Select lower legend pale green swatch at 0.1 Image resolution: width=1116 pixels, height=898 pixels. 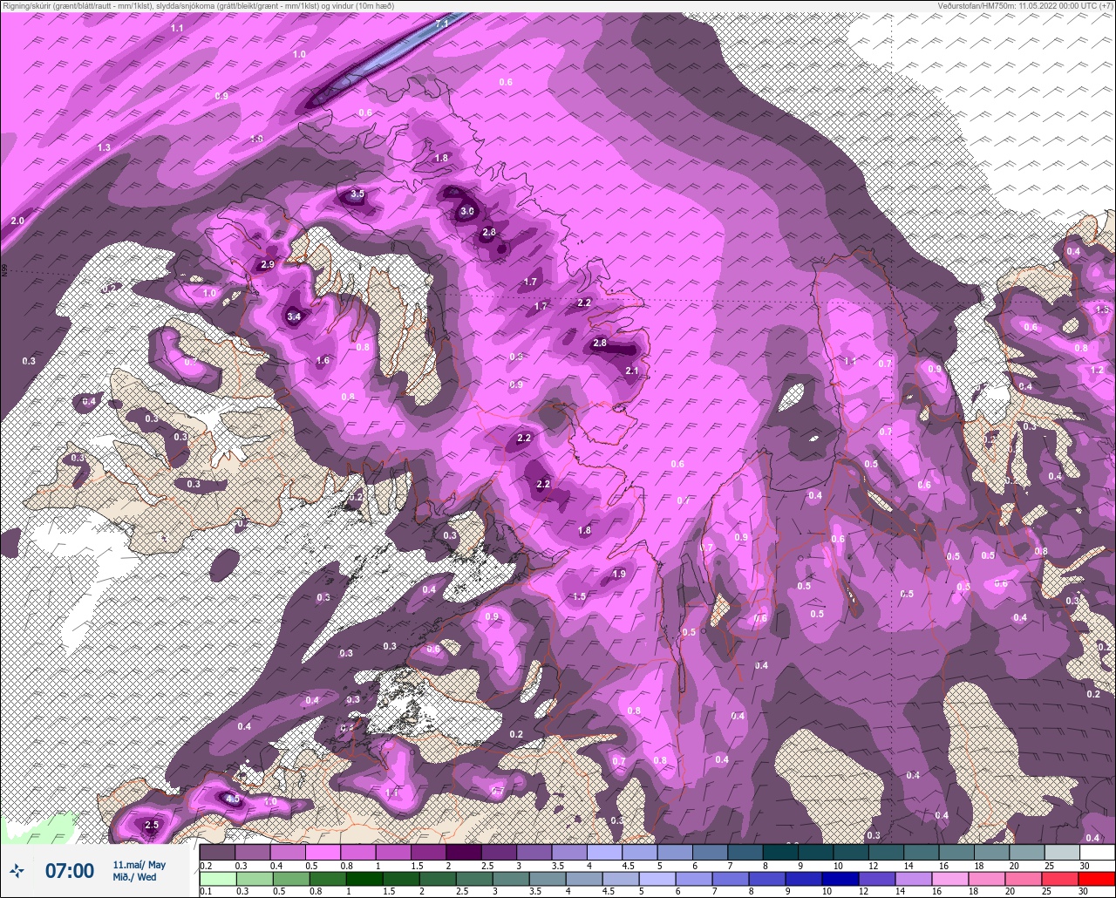point(217,878)
